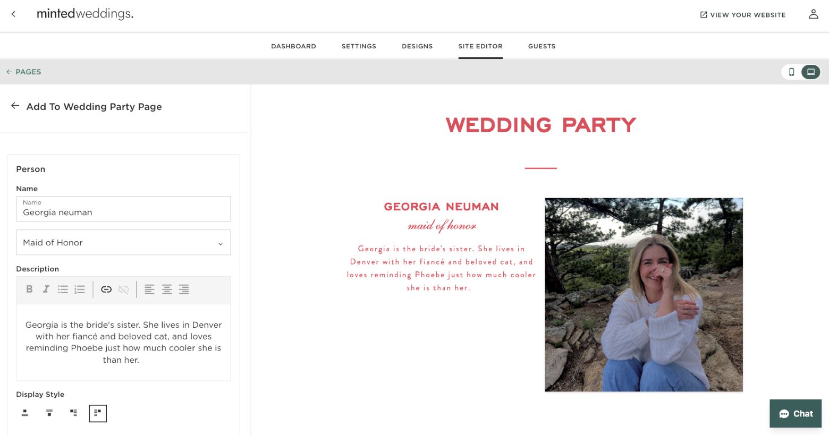Viewport: 829px width, 435px height.
Task: Apply italic formatting in the description editor
Action: pyautogui.click(x=46, y=289)
